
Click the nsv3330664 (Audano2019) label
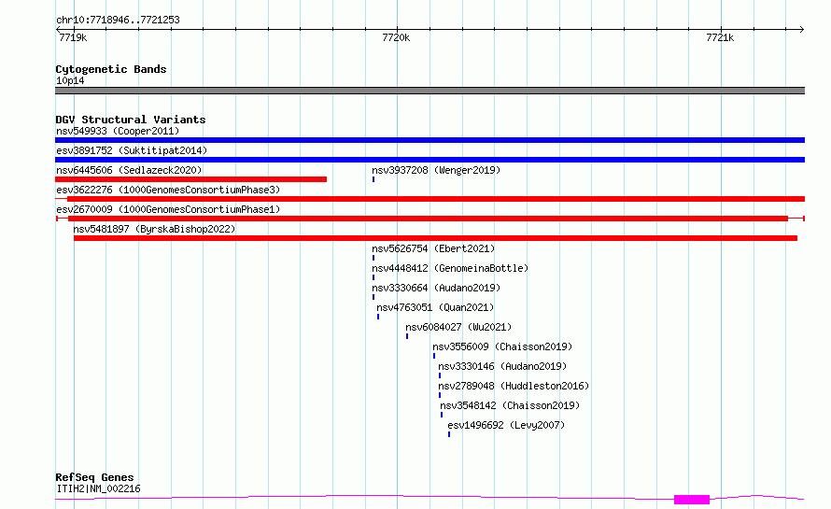[436, 288]
